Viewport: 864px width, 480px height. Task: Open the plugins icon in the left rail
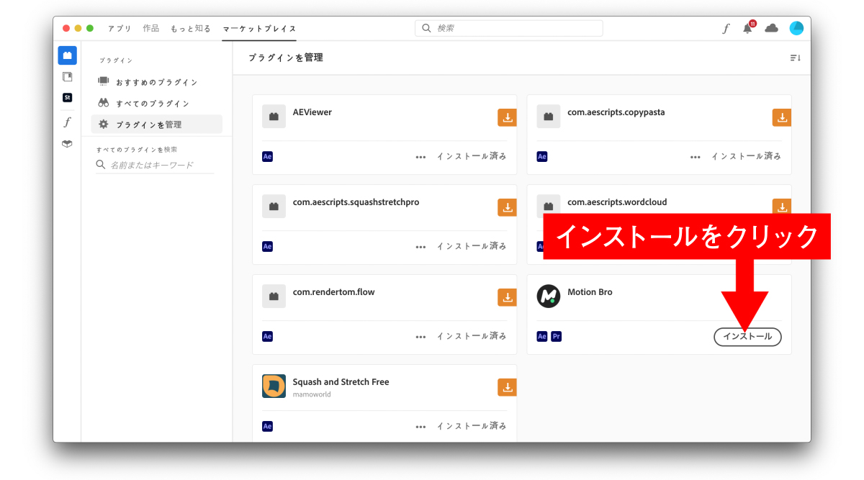tap(67, 55)
